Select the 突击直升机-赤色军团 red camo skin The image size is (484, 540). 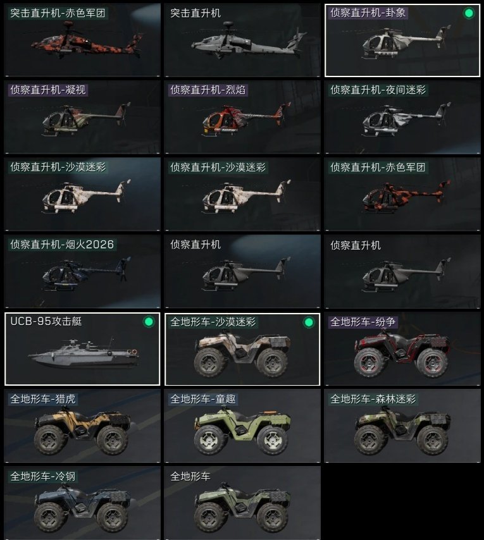point(82,40)
